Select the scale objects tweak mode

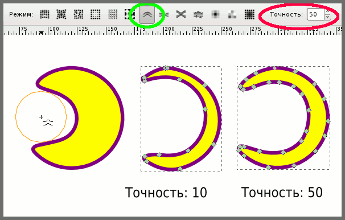[96, 15]
